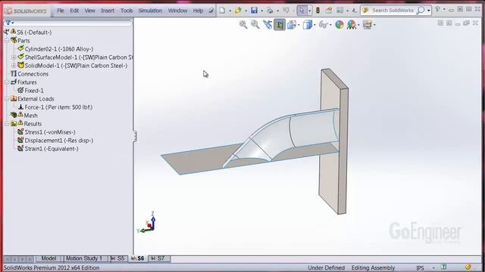The image size is (485, 272).
Task: Switch to Motion Study 1 tab
Action: click(x=84, y=258)
